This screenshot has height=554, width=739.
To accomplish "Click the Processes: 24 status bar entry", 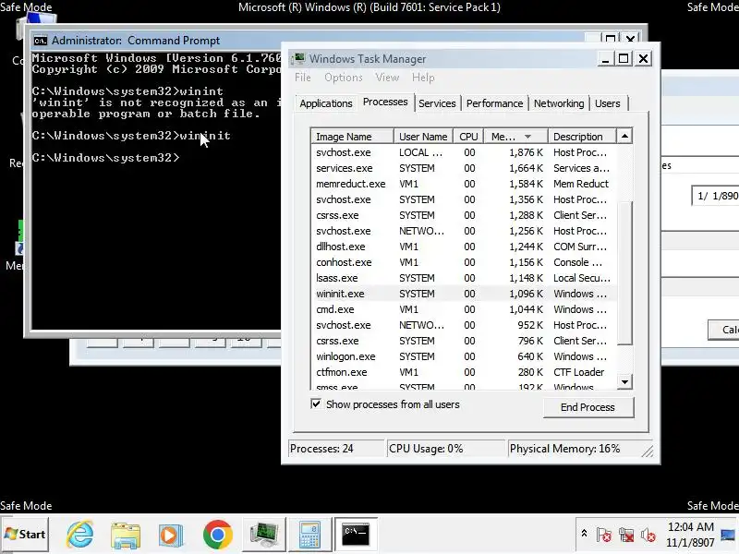I will click(x=336, y=449).
